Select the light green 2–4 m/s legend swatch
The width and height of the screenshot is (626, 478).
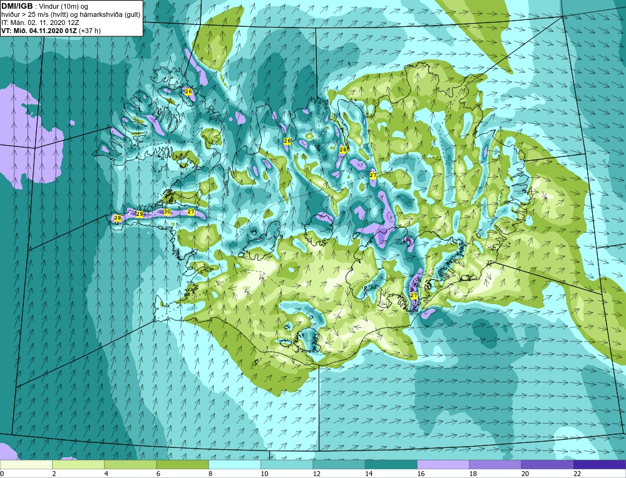[x=78, y=464]
